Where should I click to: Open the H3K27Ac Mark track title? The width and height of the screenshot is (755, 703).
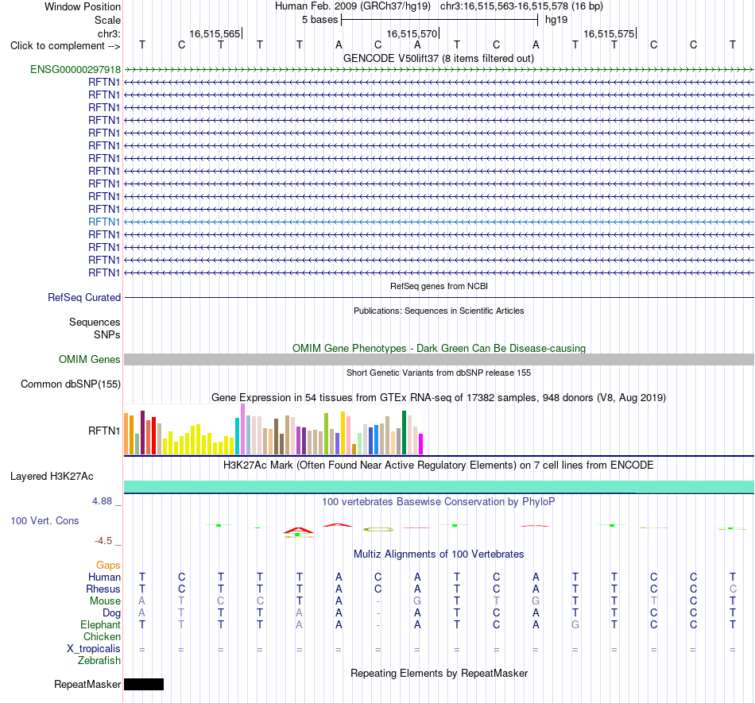click(439, 465)
